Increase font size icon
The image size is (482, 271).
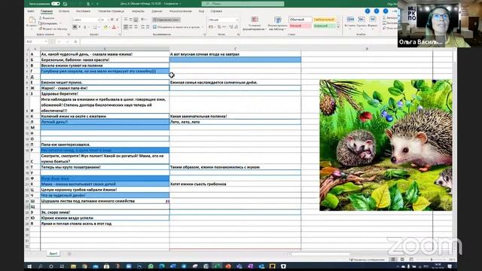[112, 20]
